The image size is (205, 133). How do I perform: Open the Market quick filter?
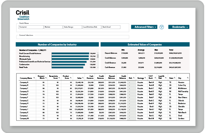(53, 27)
